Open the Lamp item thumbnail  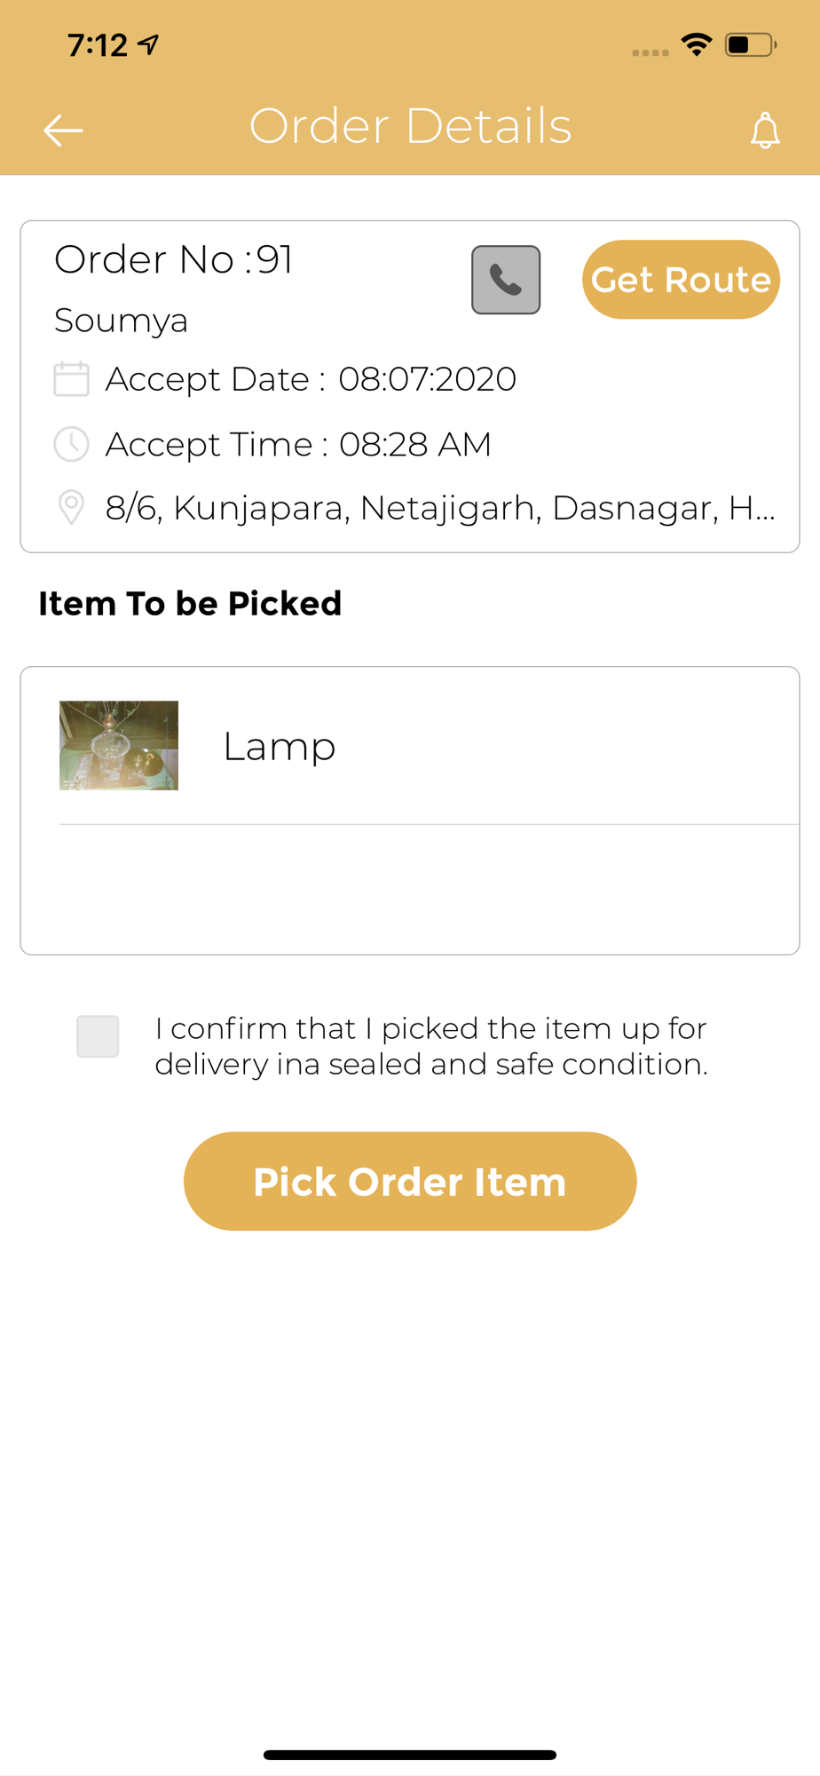(x=119, y=746)
